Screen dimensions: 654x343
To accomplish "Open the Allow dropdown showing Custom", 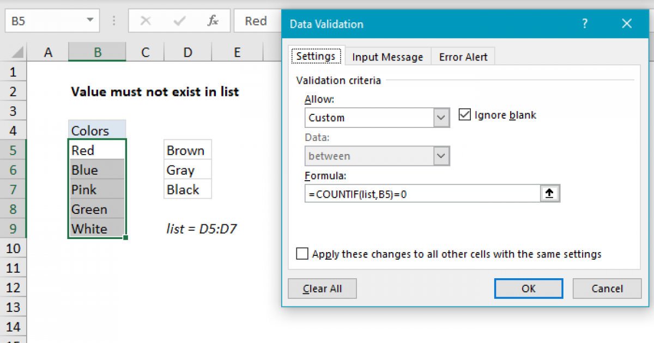I will coord(441,118).
